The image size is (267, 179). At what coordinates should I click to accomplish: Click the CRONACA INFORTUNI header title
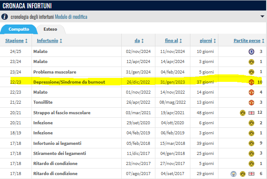(27, 6)
